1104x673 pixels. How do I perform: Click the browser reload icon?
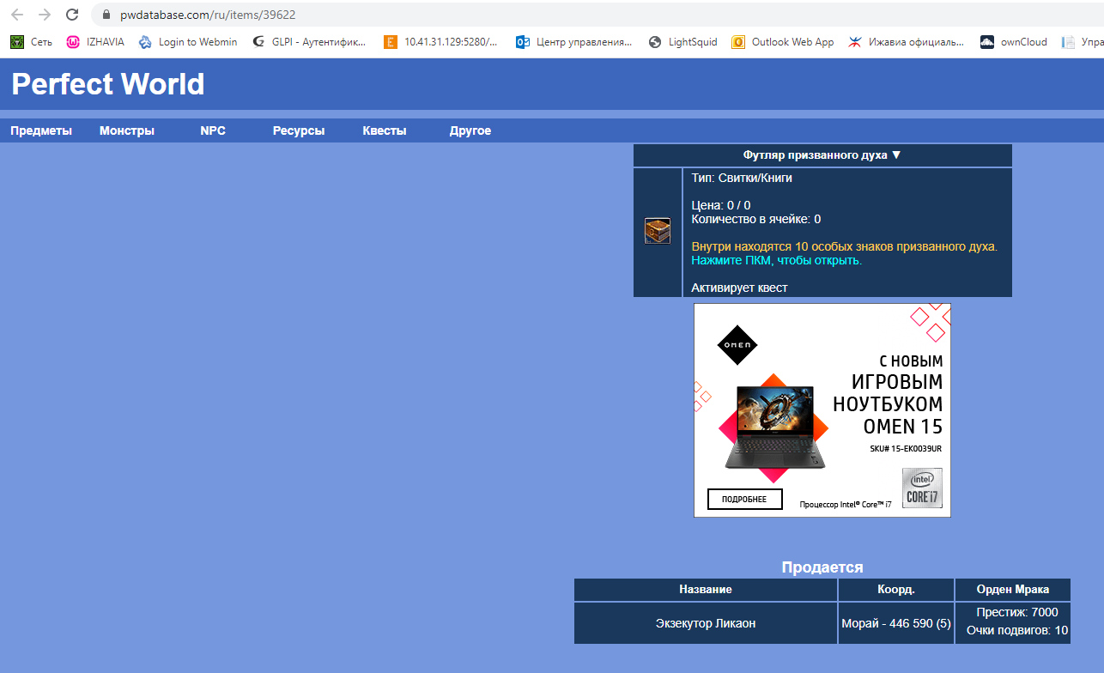click(x=72, y=15)
